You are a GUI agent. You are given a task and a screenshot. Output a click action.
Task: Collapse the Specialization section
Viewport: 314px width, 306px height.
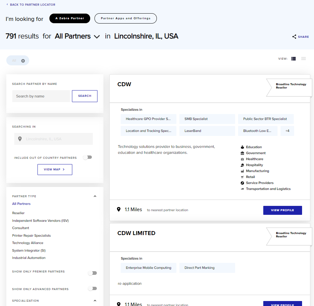[x=95, y=301]
